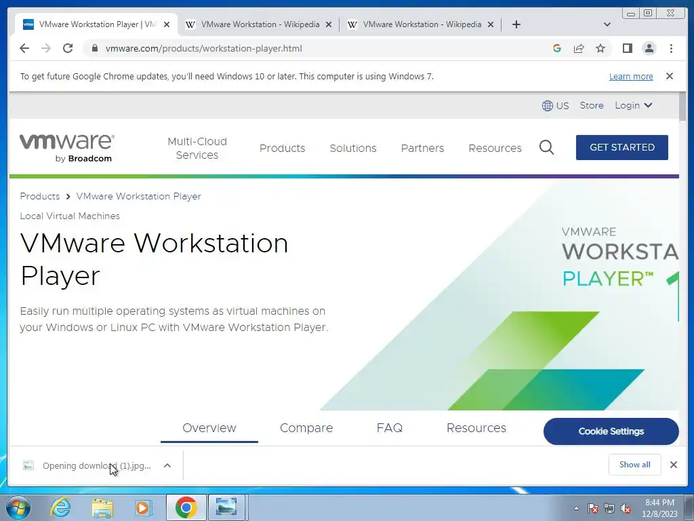
Task: Select the Compare page tab
Action: (306, 428)
